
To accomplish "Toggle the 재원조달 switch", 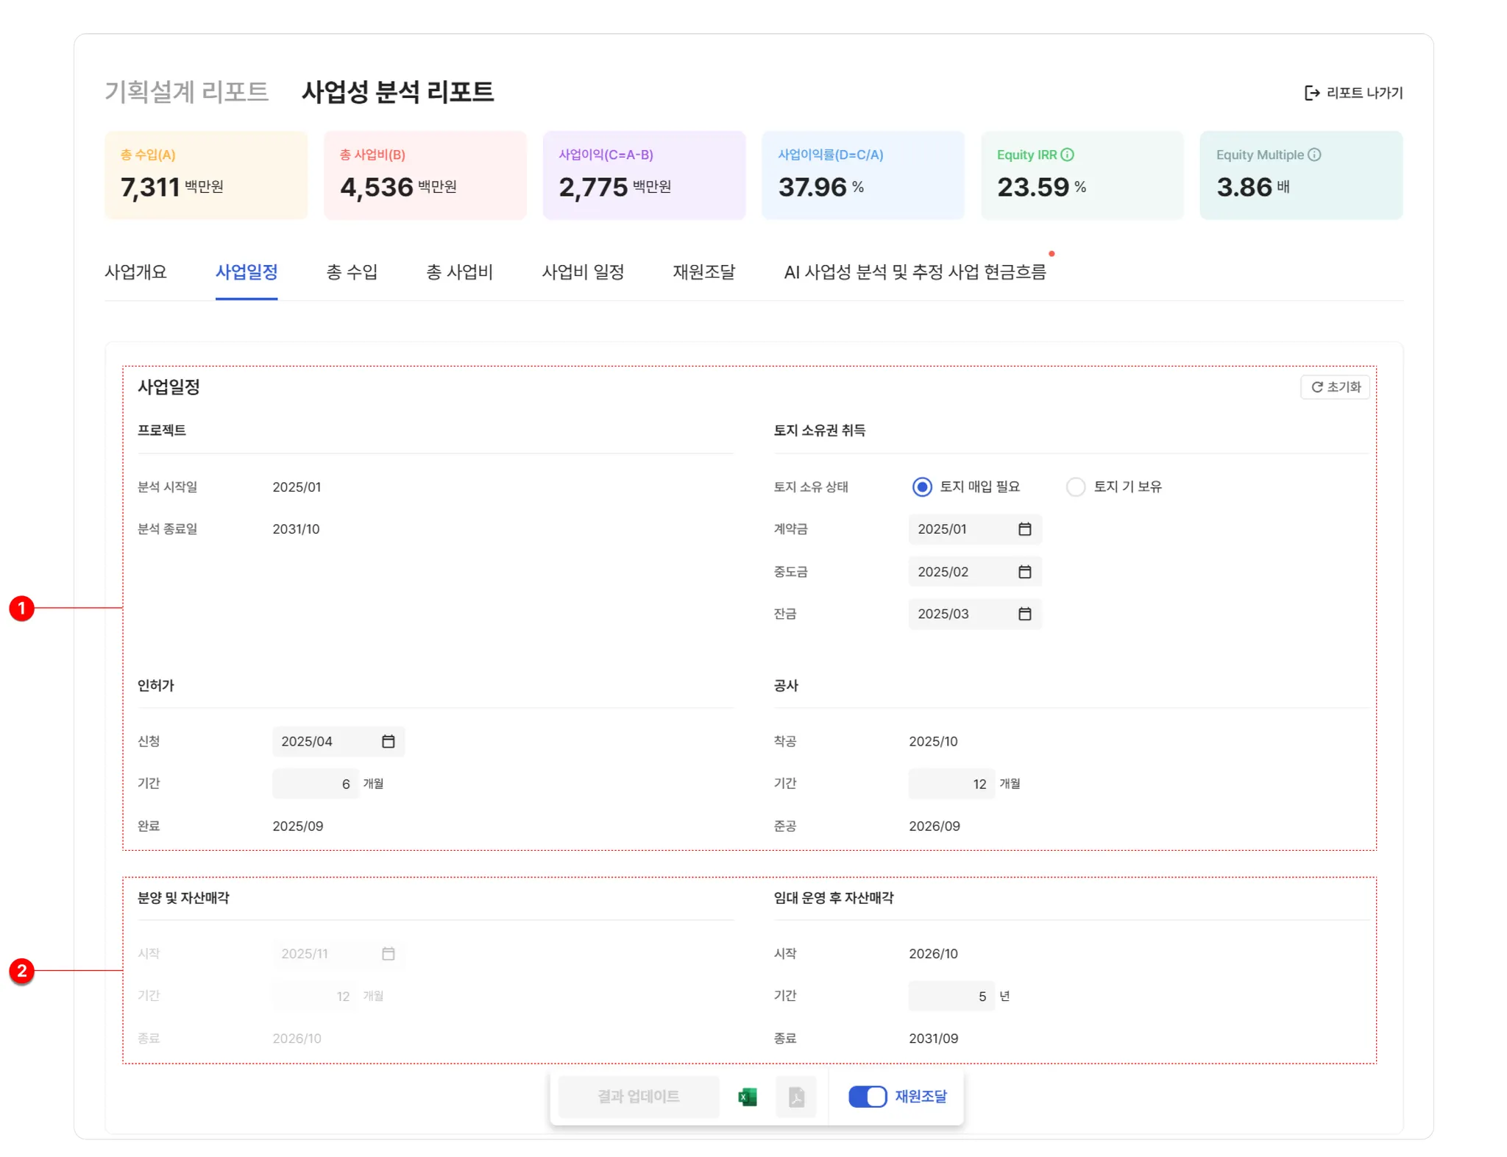I will [867, 1097].
